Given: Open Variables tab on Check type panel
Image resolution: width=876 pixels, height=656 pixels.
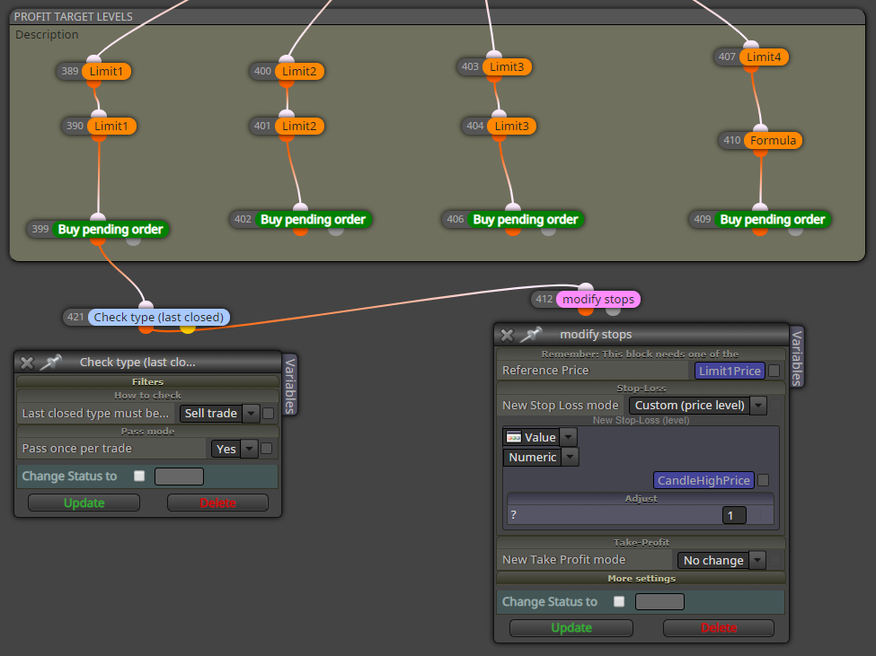Looking at the screenshot, I should point(290,386).
